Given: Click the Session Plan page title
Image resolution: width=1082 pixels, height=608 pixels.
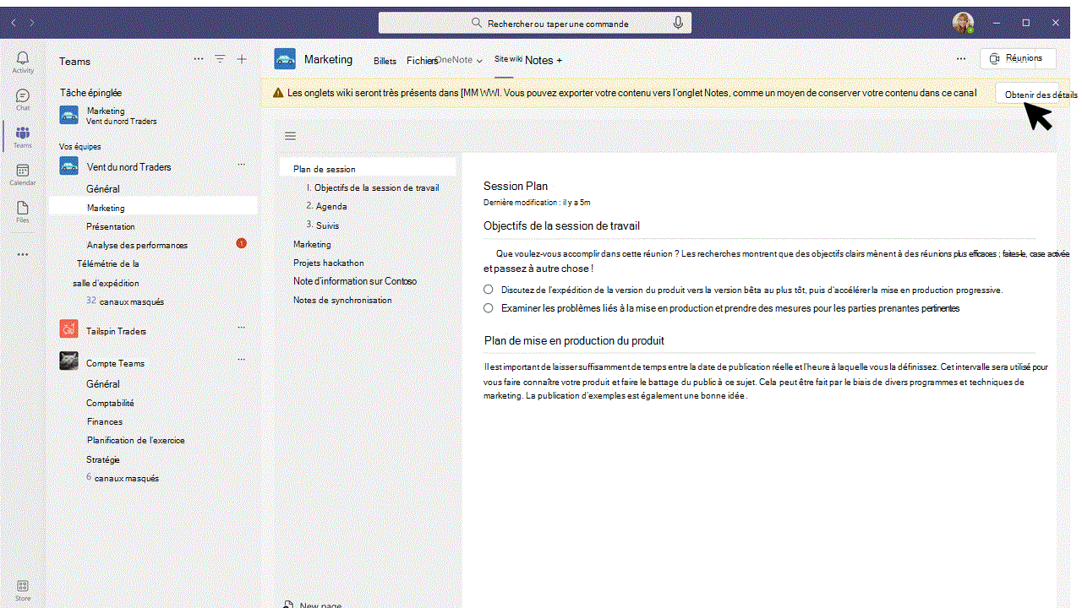Looking at the screenshot, I should pyautogui.click(x=516, y=186).
